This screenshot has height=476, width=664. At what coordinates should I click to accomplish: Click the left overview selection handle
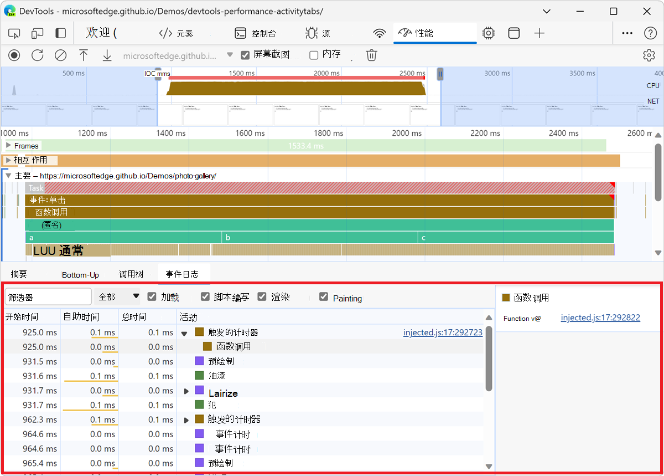(158, 74)
